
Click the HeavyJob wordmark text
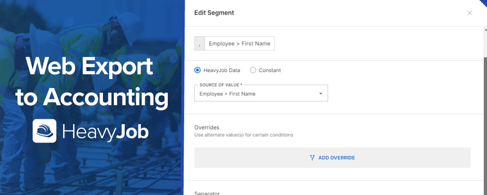coord(105,132)
